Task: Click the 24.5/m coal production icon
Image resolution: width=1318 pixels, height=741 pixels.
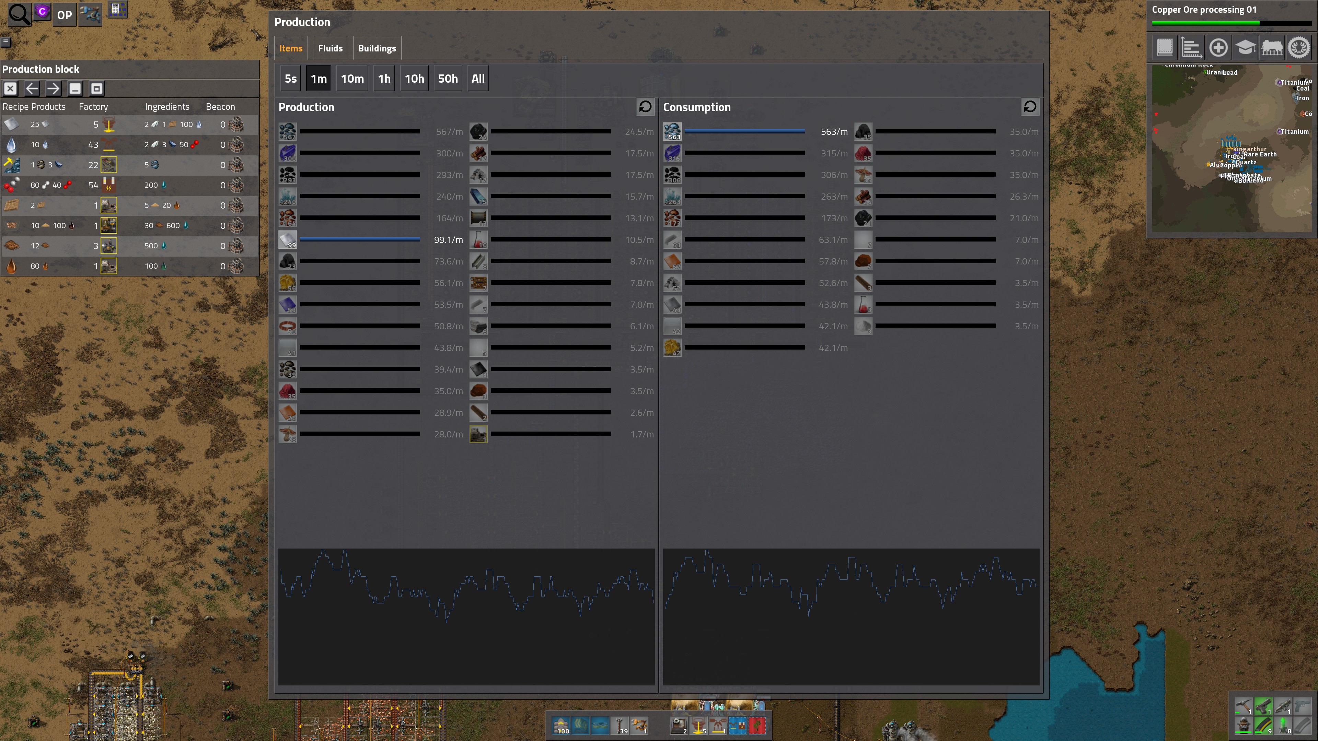Action: point(478,131)
